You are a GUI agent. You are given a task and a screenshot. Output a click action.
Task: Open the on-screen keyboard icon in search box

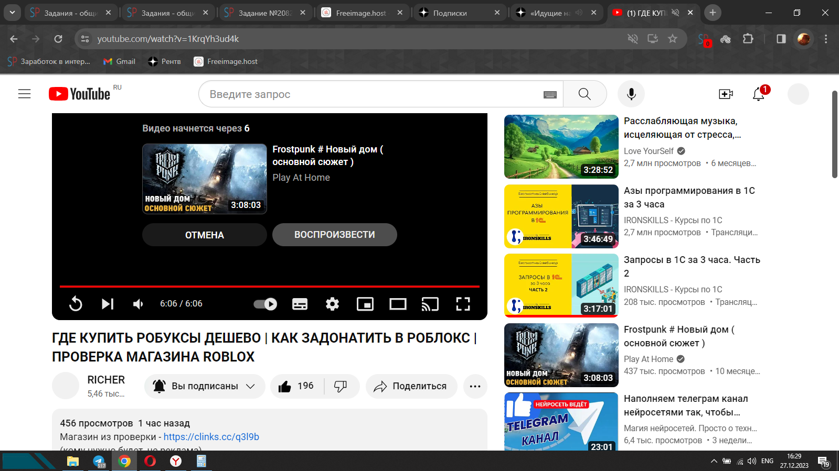click(x=550, y=94)
